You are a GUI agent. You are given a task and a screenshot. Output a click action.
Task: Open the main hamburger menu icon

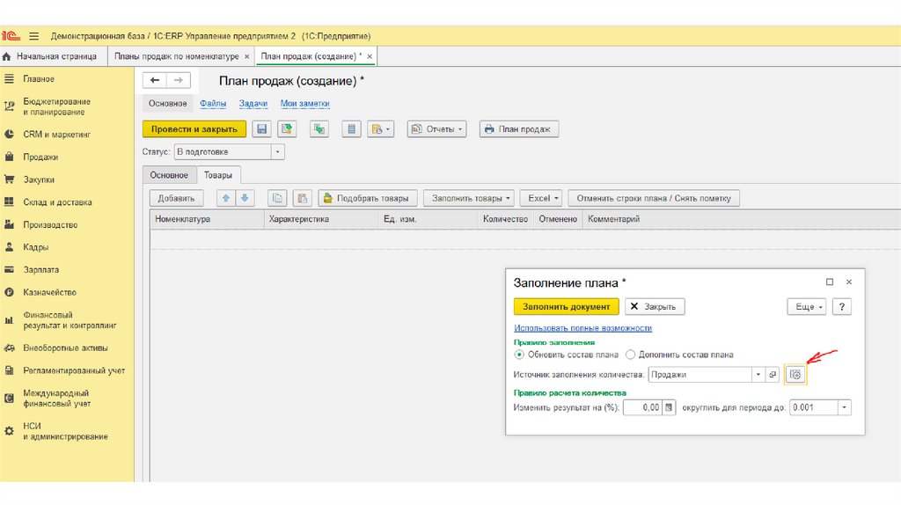click(x=33, y=35)
